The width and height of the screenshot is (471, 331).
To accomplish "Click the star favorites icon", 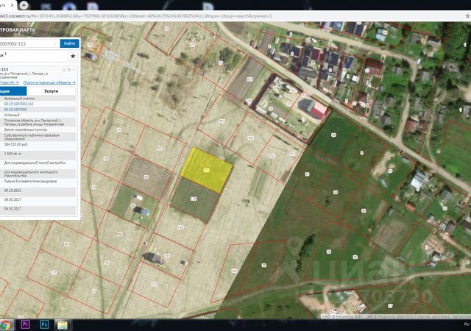I will point(72,56).
